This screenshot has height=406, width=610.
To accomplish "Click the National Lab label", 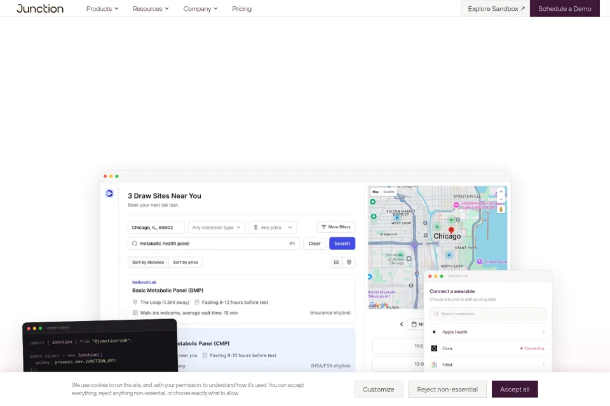I will (144, 282).
